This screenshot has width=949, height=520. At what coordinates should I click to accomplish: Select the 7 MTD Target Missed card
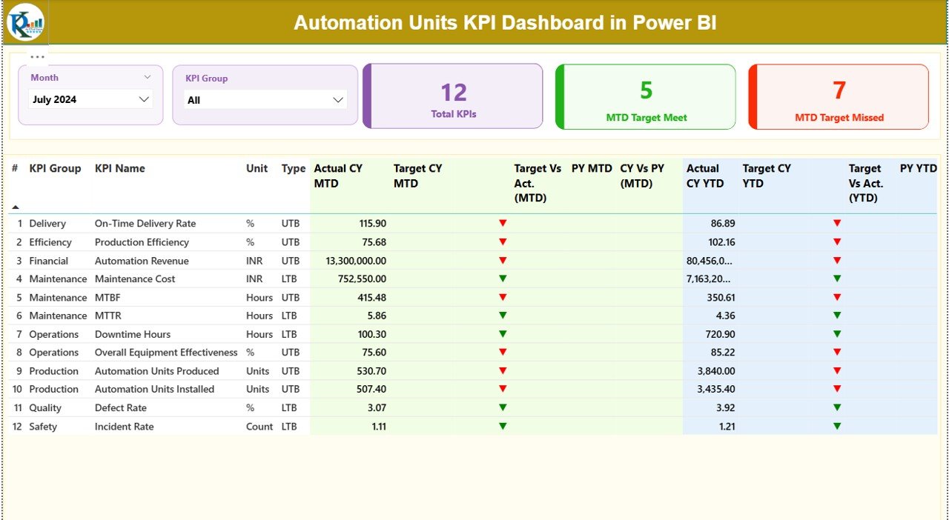(838, 96)
